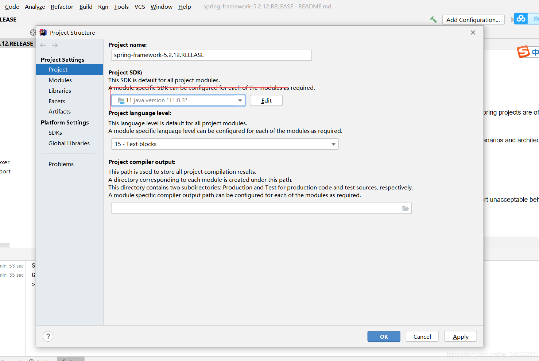
Task: Click the Cancel button
Action: point(422,337)
